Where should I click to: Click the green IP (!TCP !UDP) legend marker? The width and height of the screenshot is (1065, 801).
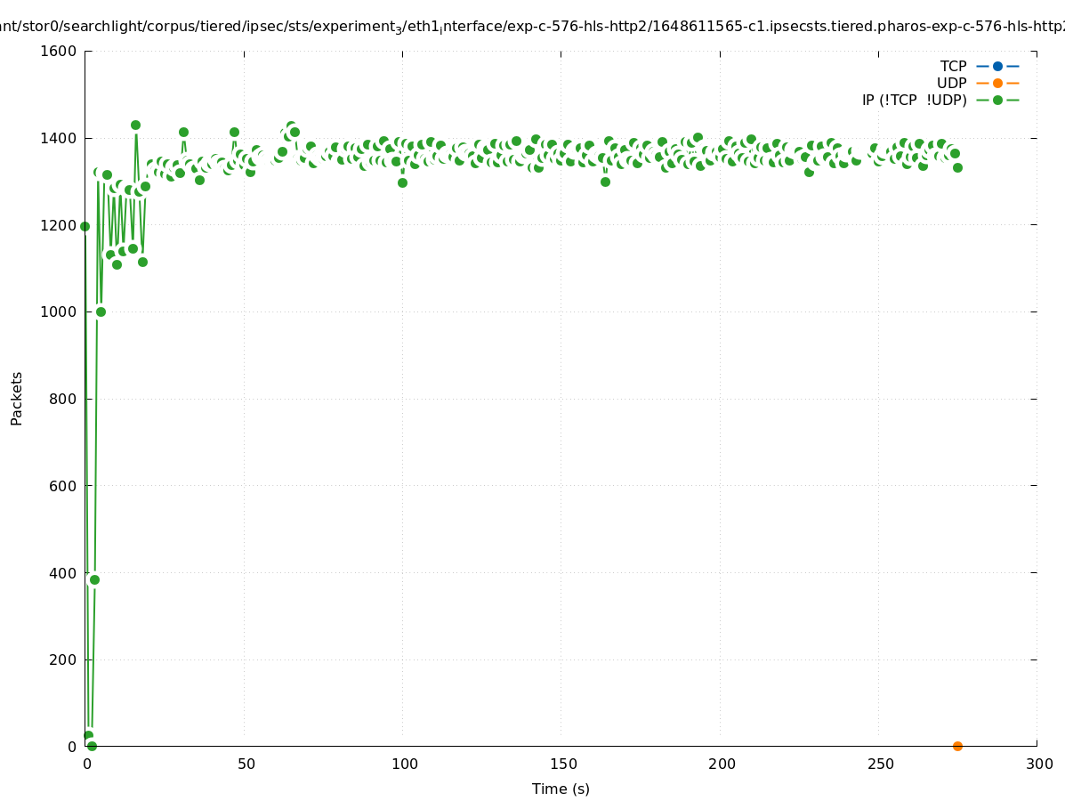997,100
